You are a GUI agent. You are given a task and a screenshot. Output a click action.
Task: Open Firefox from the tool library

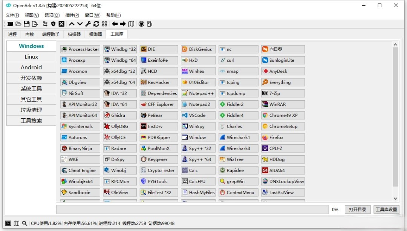[x=283, y=137]
